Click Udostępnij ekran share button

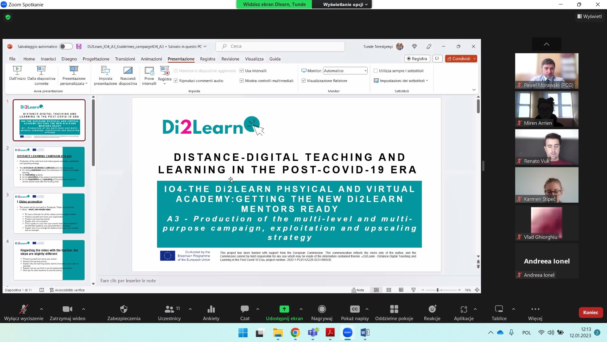coord(284,313)
